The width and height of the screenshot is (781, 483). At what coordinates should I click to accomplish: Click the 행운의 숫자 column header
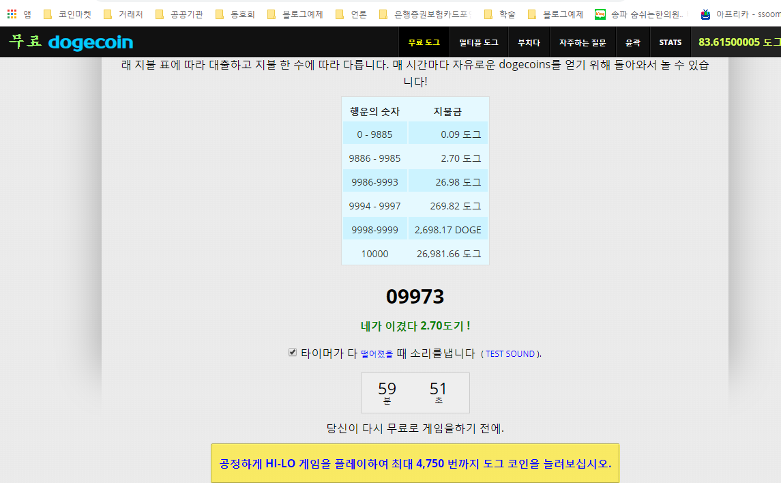click(374, 111)
